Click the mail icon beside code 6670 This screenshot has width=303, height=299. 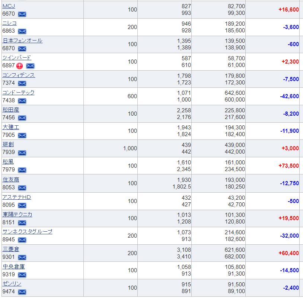(x=22, y=14)
